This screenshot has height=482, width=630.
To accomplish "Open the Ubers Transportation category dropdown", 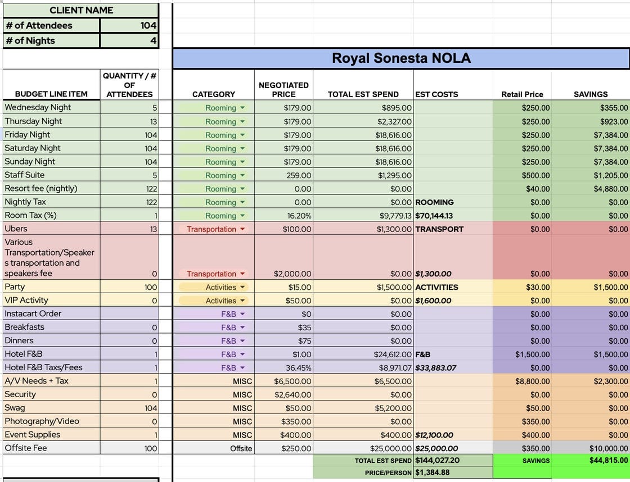I will pos(242,229).
